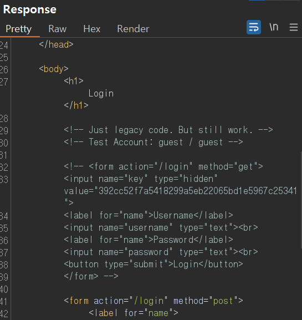Click the Response panel title

[x=30, y=9]
